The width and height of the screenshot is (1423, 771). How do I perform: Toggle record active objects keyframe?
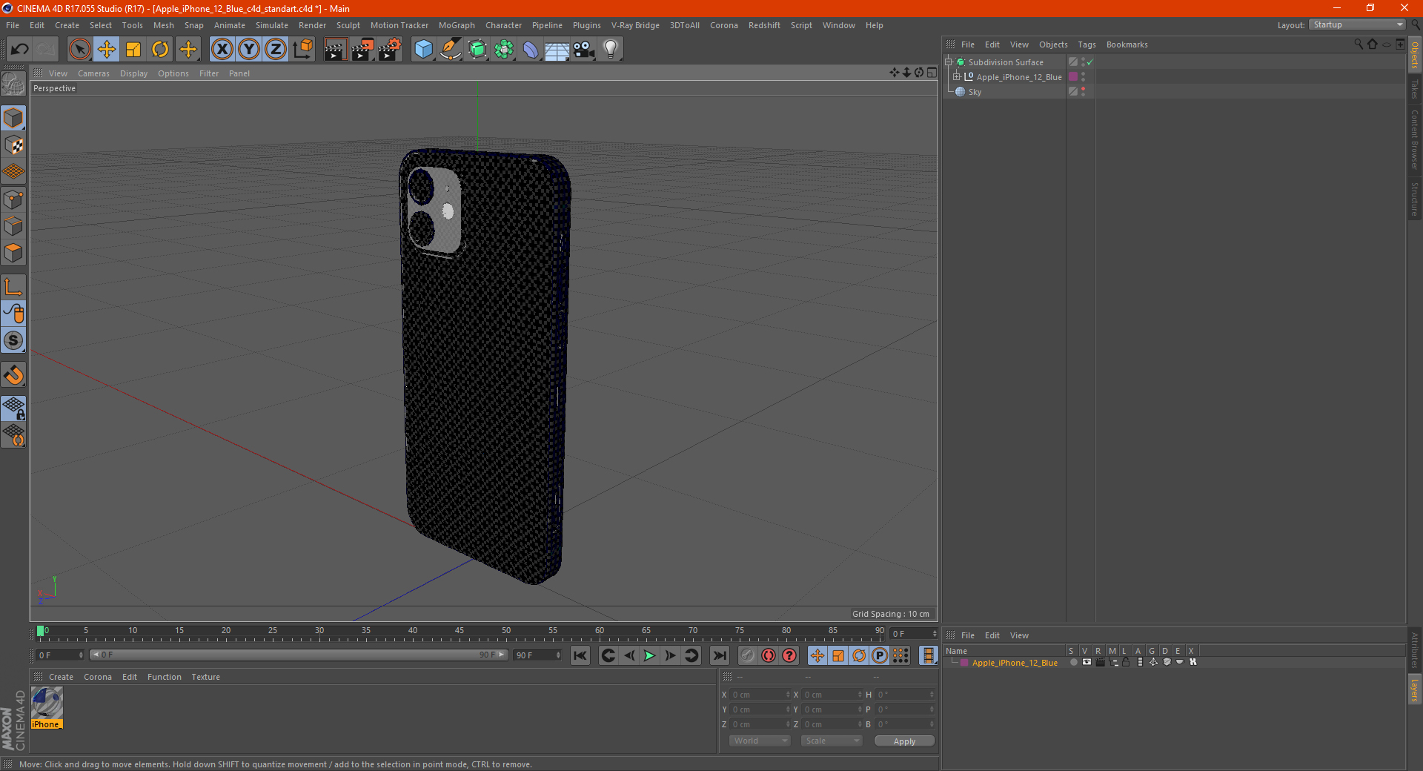[x=748, y=655]
